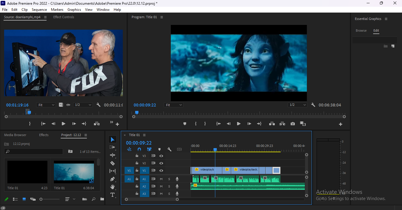Screen dimensions: 402x210
Task: Open Timeline Display Settings wrench
Action: (x=169, y=149)
